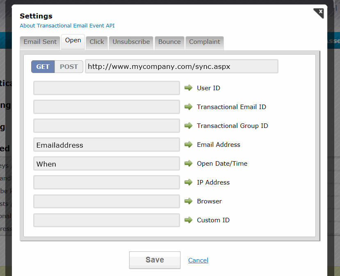Click the sync.aspx URL field
The image size is (340, 276).
tap(181, 66)
